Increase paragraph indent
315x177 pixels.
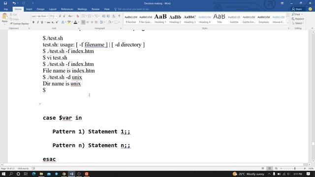[108, 16]
